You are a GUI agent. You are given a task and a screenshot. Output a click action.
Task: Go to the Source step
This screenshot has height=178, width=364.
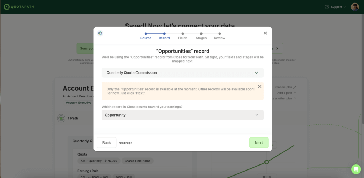(x=146, y=36)
